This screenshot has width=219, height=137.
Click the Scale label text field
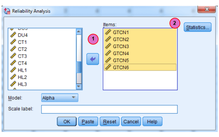[109, 109]
